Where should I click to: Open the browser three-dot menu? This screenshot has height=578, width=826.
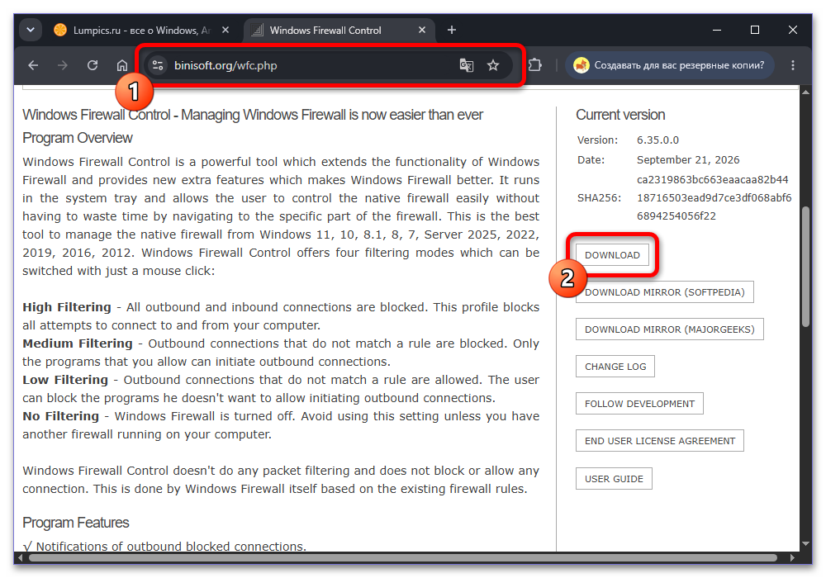point(793,65)
